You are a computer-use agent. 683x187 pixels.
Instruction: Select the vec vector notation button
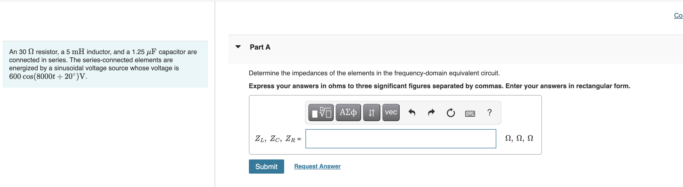click(391, 112)
